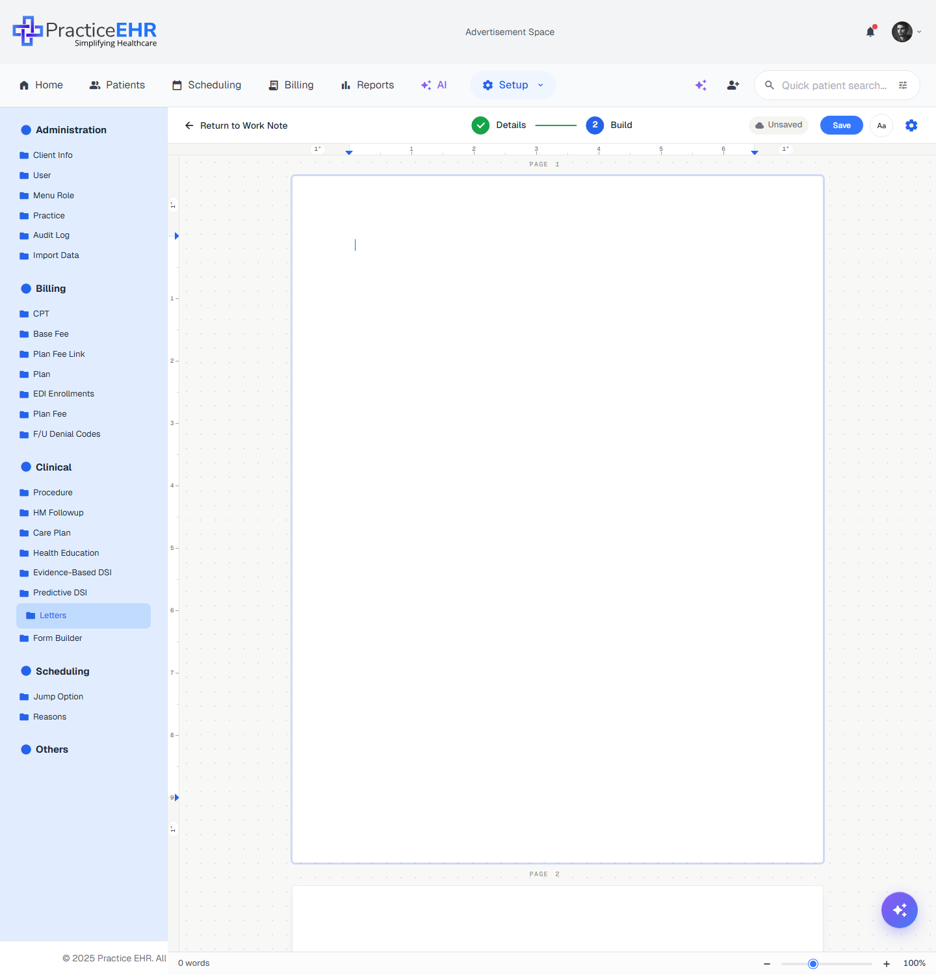Open the notifications bell
The image size is (936, 975).
click(x=870, y=31)
